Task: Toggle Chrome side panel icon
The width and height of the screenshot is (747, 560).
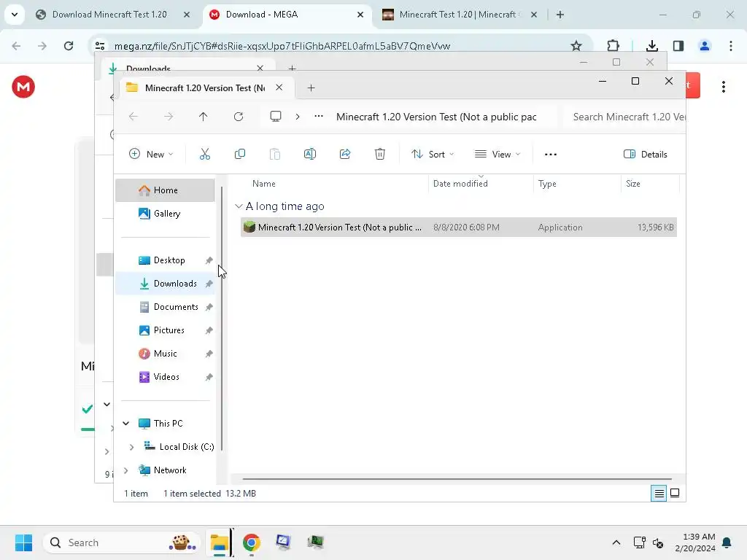Action: 678,46
